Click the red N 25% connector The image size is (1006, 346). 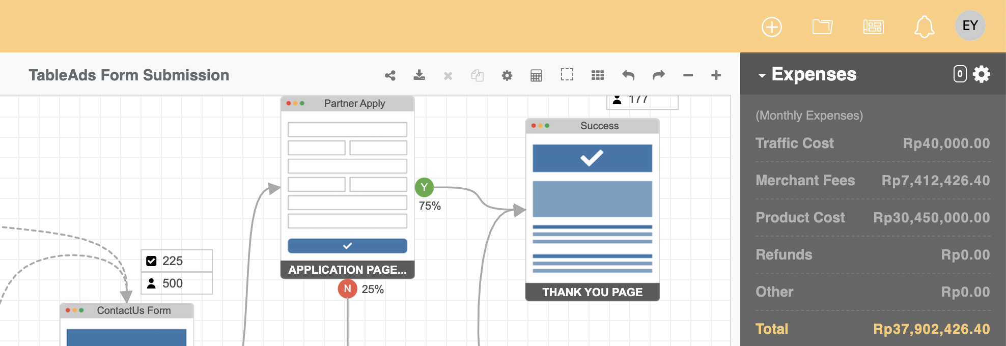point(347,289)
